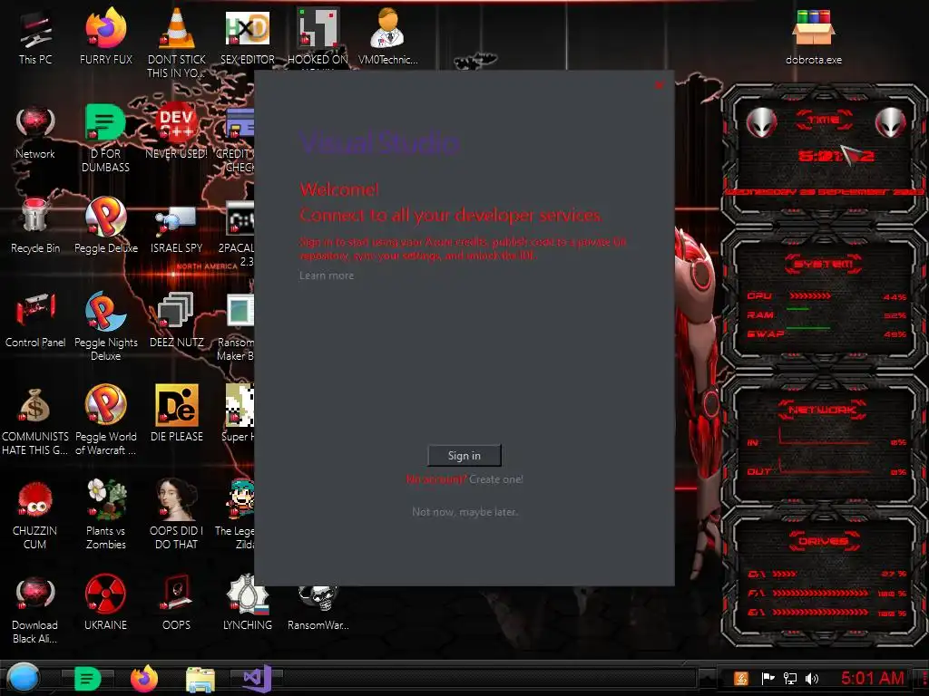Close the Visual Studio welcome dialog

659,85
